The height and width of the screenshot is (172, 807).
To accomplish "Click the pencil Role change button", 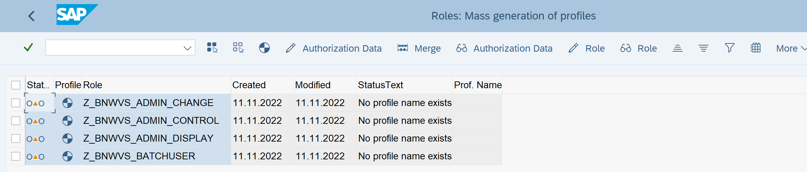I will click(587, 49).
